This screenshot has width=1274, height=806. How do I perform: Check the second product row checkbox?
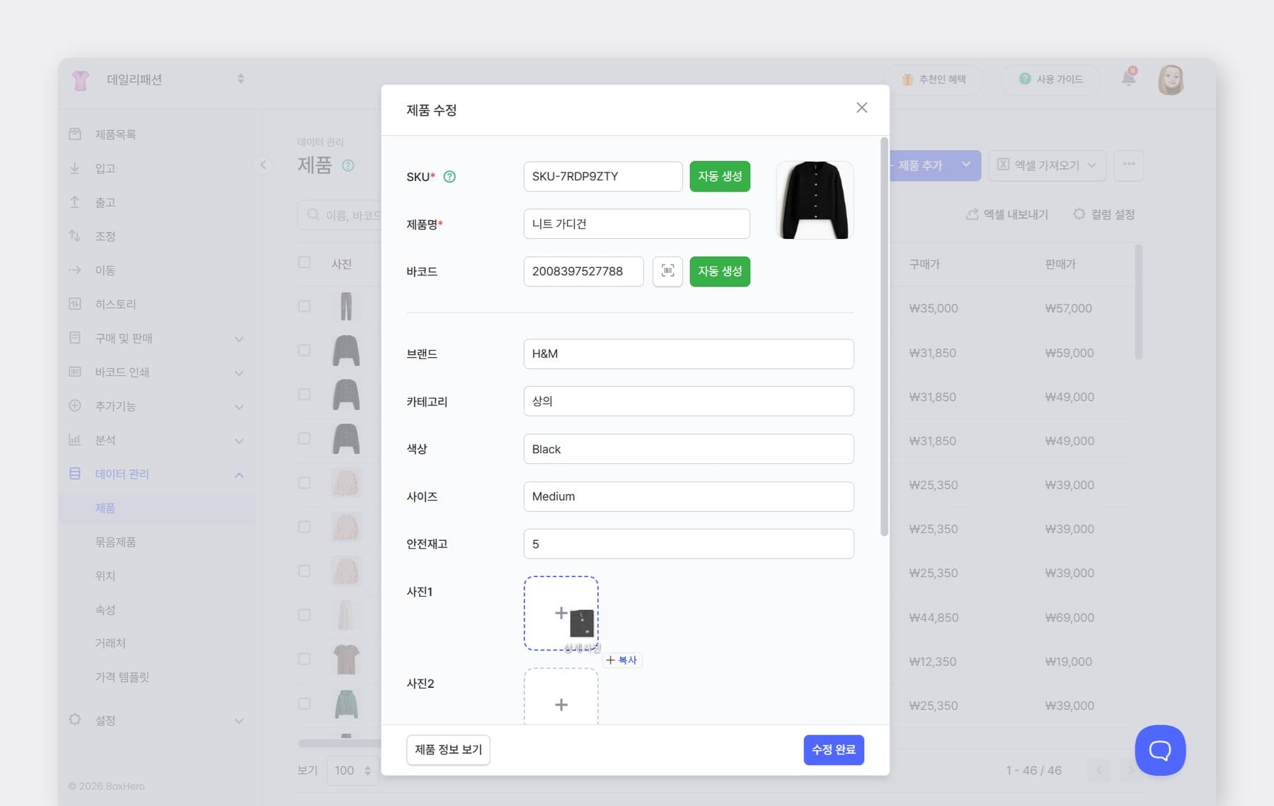(304, 350)
